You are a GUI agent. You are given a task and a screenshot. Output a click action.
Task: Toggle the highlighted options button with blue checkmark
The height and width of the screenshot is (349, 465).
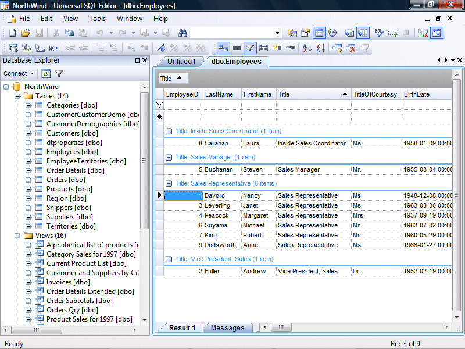pos(437,33)
